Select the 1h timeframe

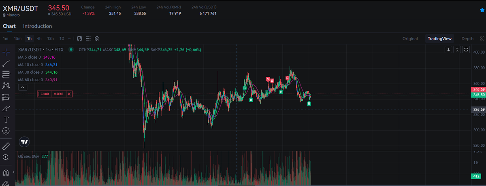click(x=29, y=39)
